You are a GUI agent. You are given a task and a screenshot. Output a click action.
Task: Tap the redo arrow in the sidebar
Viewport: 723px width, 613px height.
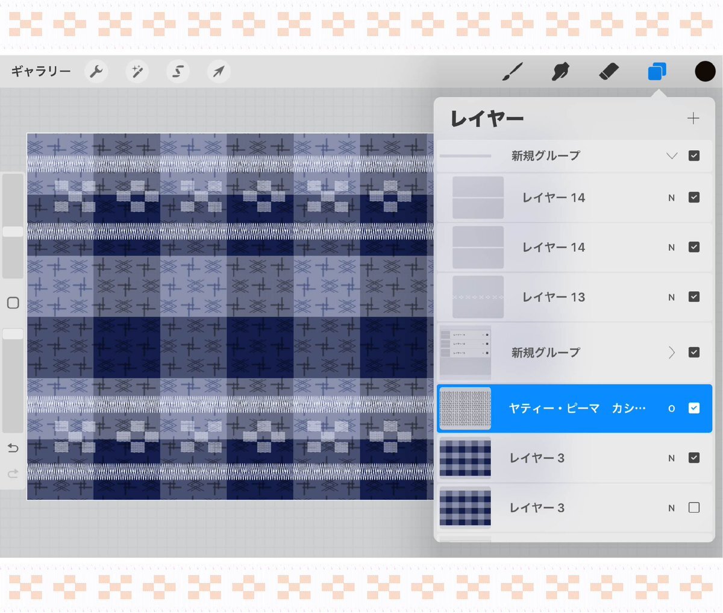click(x=13, y=474)
